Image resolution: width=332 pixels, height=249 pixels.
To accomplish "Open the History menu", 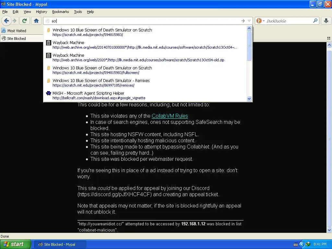I will (41, 12).
